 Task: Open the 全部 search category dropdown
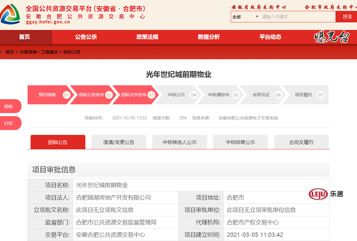coord(245,17)
